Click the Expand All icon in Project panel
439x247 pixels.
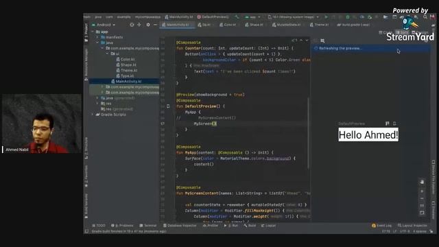point(139,25)
